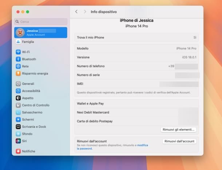Go back with the left chevron
Viewport: 222px width, 170px height.
pos(76,12)
